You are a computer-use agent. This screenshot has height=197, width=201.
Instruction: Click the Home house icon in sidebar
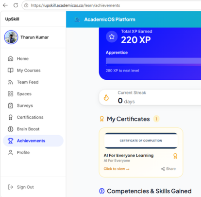click(11, 58)
